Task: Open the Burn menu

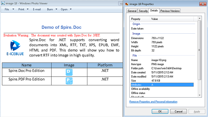Action: click(50, 9)
